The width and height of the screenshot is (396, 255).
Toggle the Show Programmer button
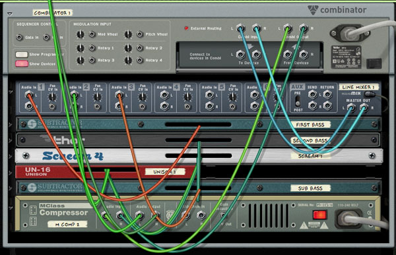pyautogui.click(x=22, y=55)
